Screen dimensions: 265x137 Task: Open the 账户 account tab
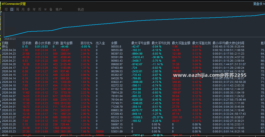coord(59,9)
